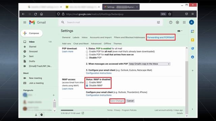Open the Advanced settings tab
The width and height of the screenshot is (216, 121).
click(x=96, y=43)
